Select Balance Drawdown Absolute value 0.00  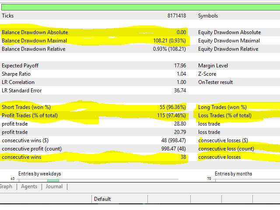click(182, 32)
